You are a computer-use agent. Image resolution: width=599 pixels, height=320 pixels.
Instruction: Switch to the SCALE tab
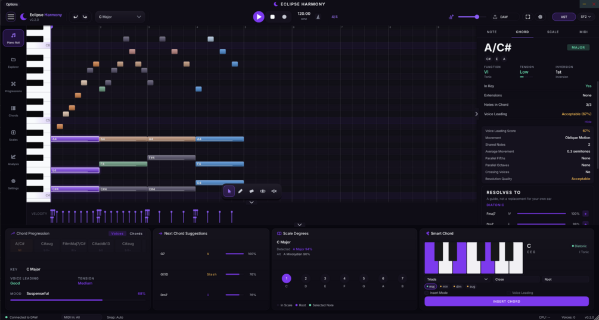click(553, 32)
